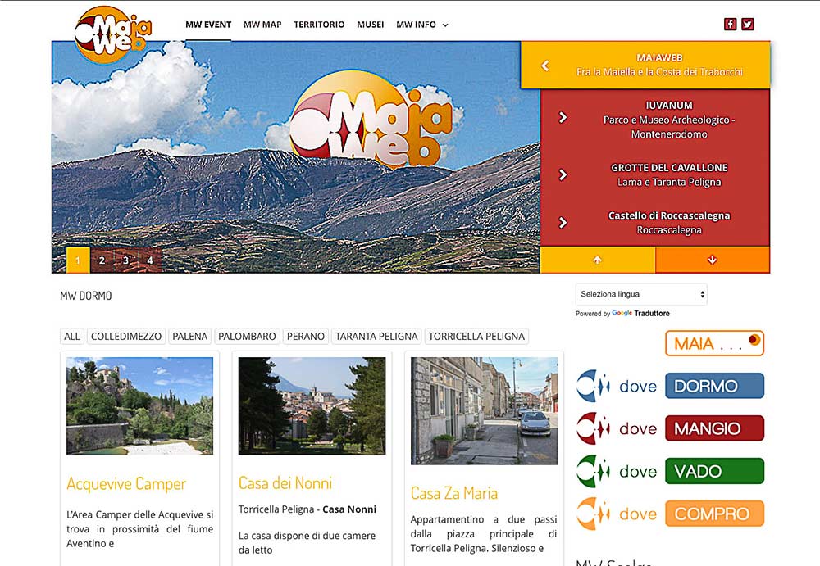This screenshot has height=566, width=820.
Task: Go to slide 4 of the banner
Action: coord(150,260)
